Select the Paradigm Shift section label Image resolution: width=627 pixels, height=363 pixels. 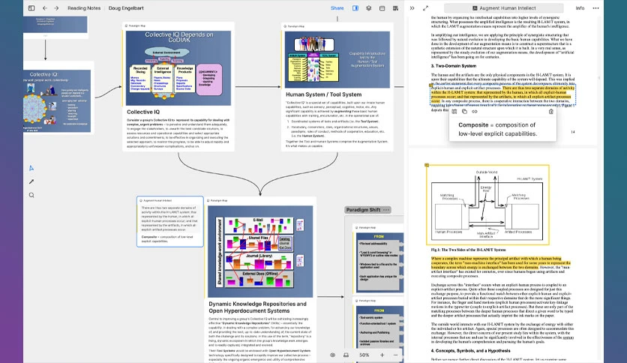click(x=363, y=210)
